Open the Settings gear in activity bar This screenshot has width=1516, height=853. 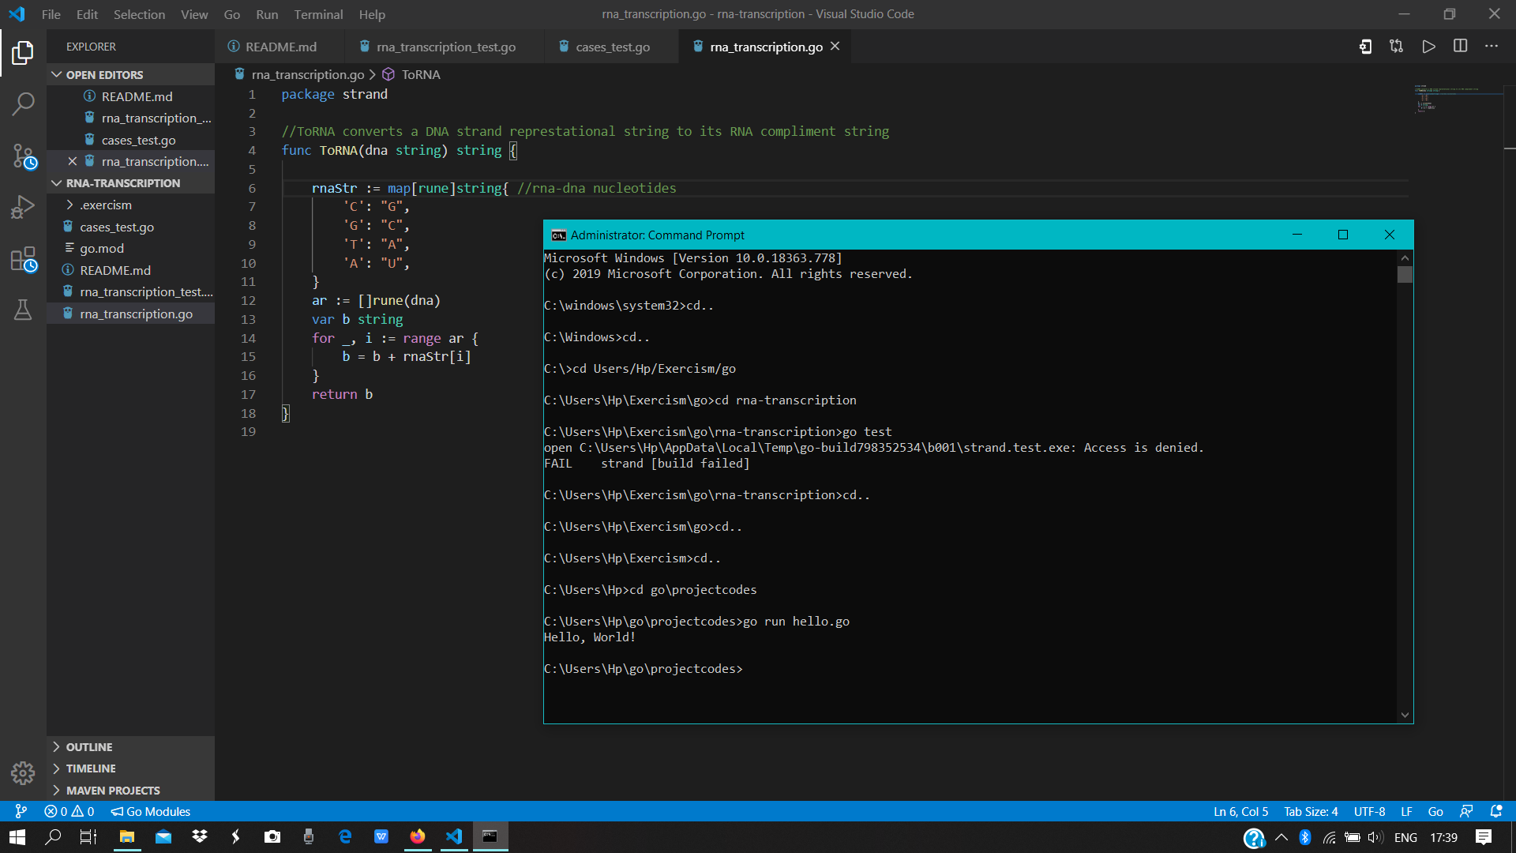[x=22, y=773]
